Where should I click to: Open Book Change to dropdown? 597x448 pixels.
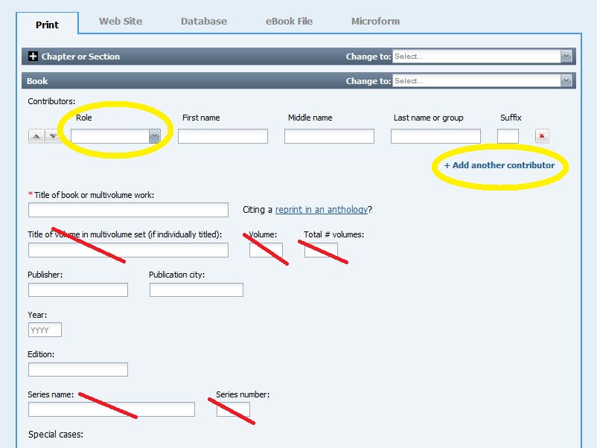tap(482, 80)
